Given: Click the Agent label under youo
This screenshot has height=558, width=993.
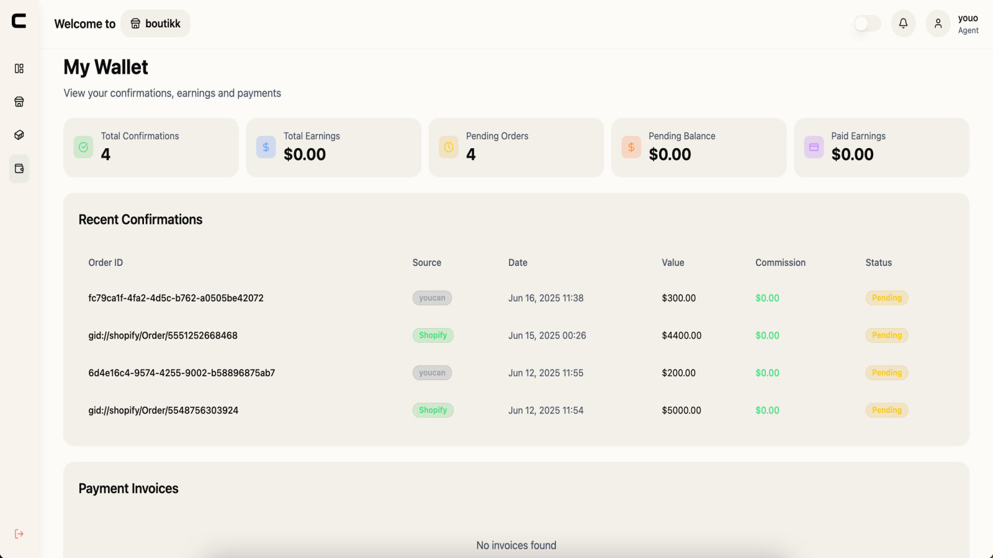Looking at the screenshot, I should tap(968, 30).
